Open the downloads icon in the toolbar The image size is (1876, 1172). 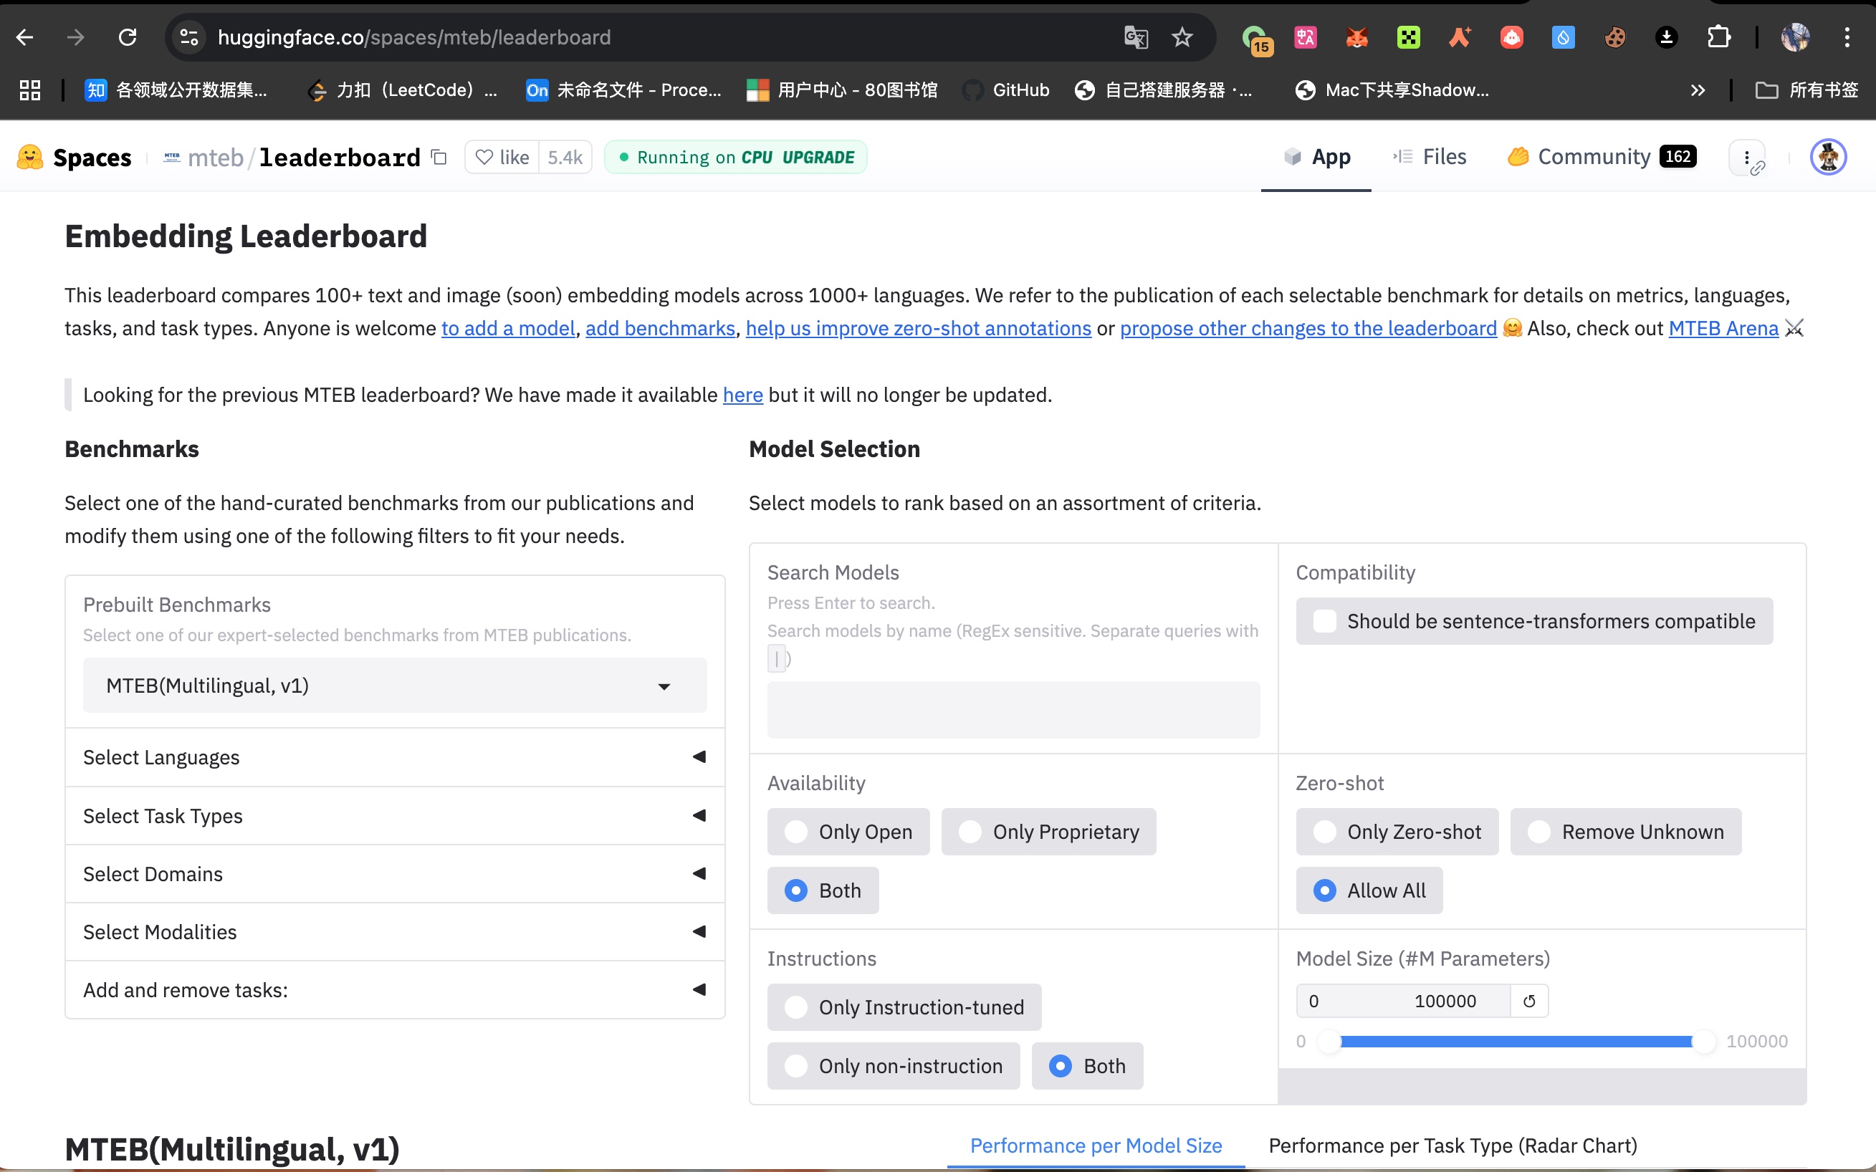coord(1667,37)
